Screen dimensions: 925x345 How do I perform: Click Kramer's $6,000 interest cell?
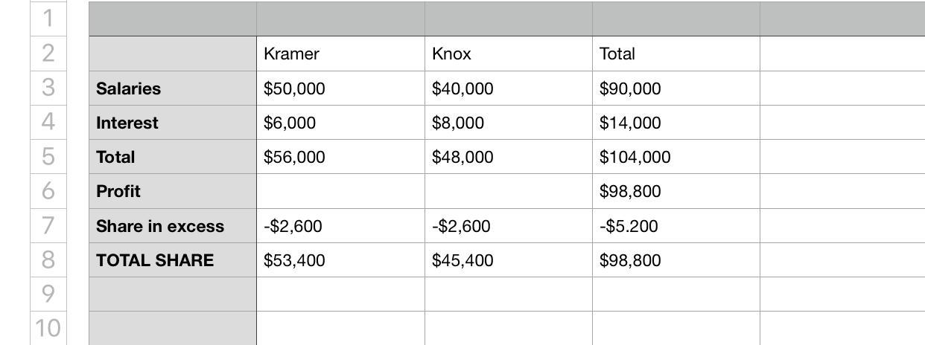point(340,123)
